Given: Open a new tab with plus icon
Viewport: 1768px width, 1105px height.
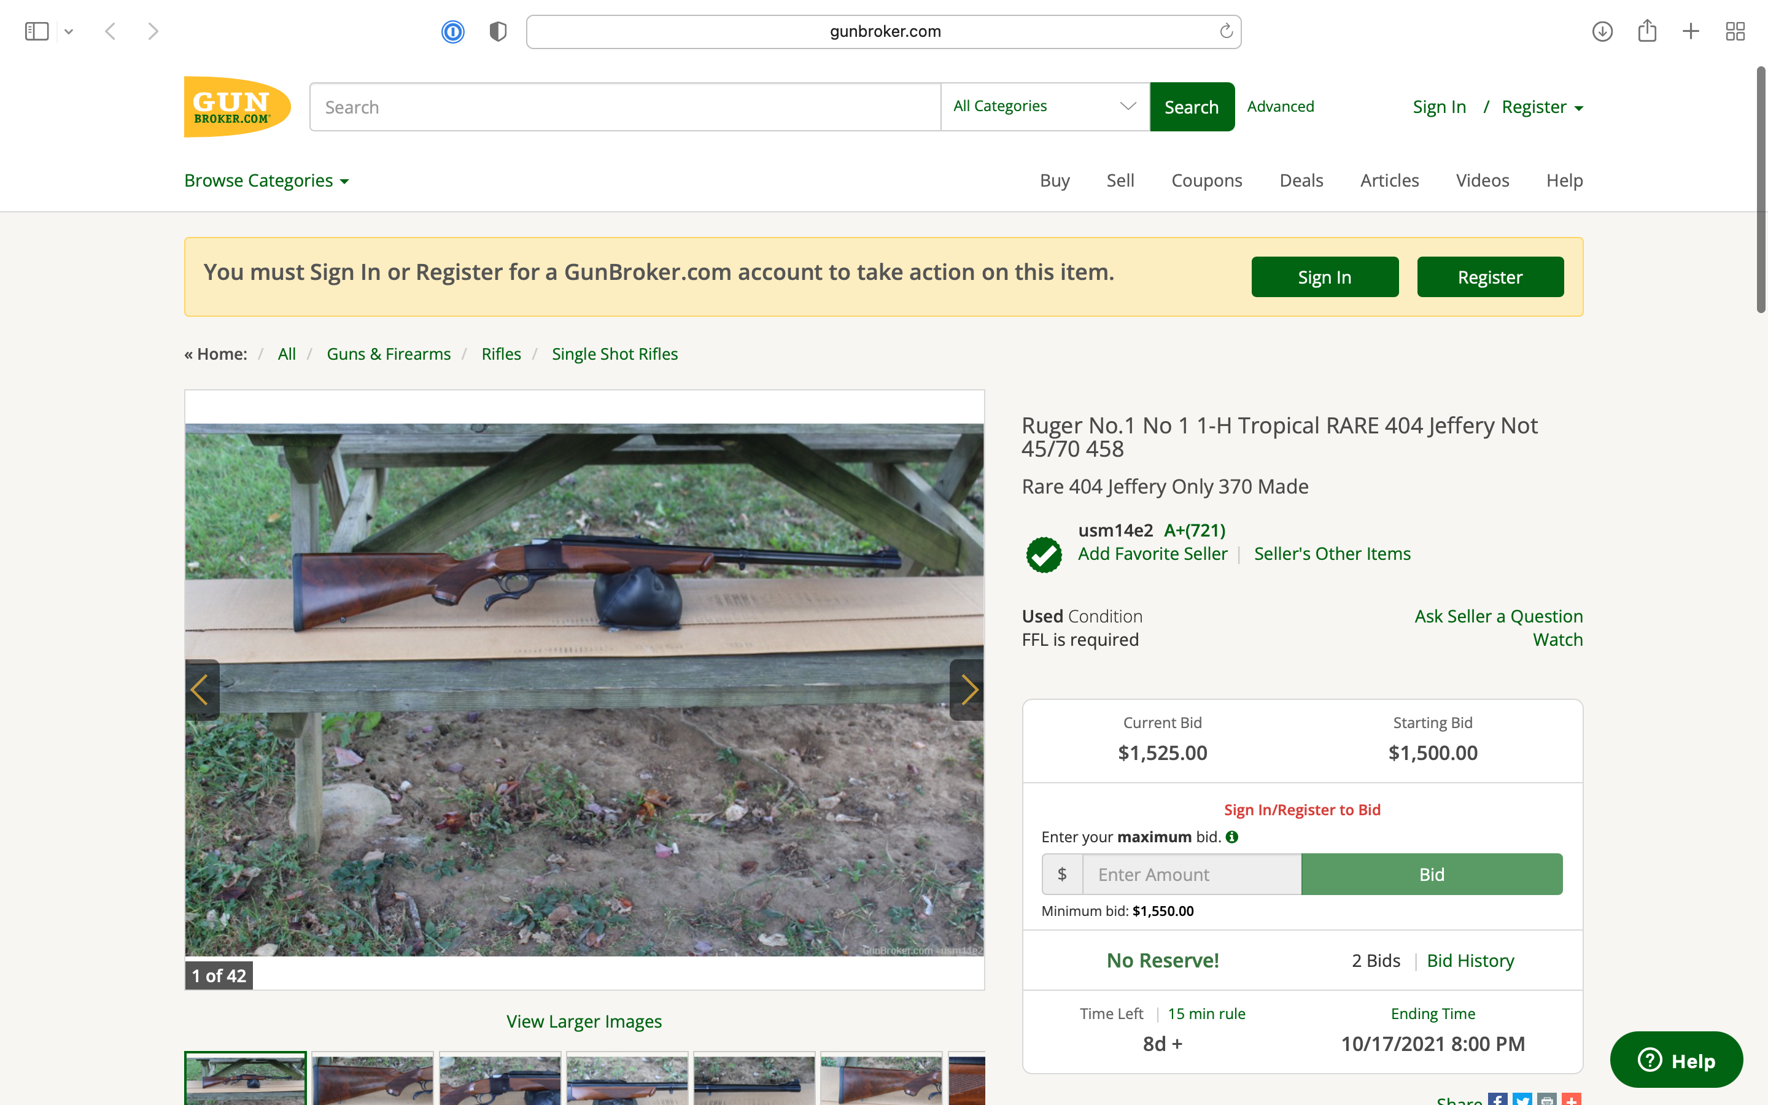Looking at the screenshot, I should coord(1691,31).
